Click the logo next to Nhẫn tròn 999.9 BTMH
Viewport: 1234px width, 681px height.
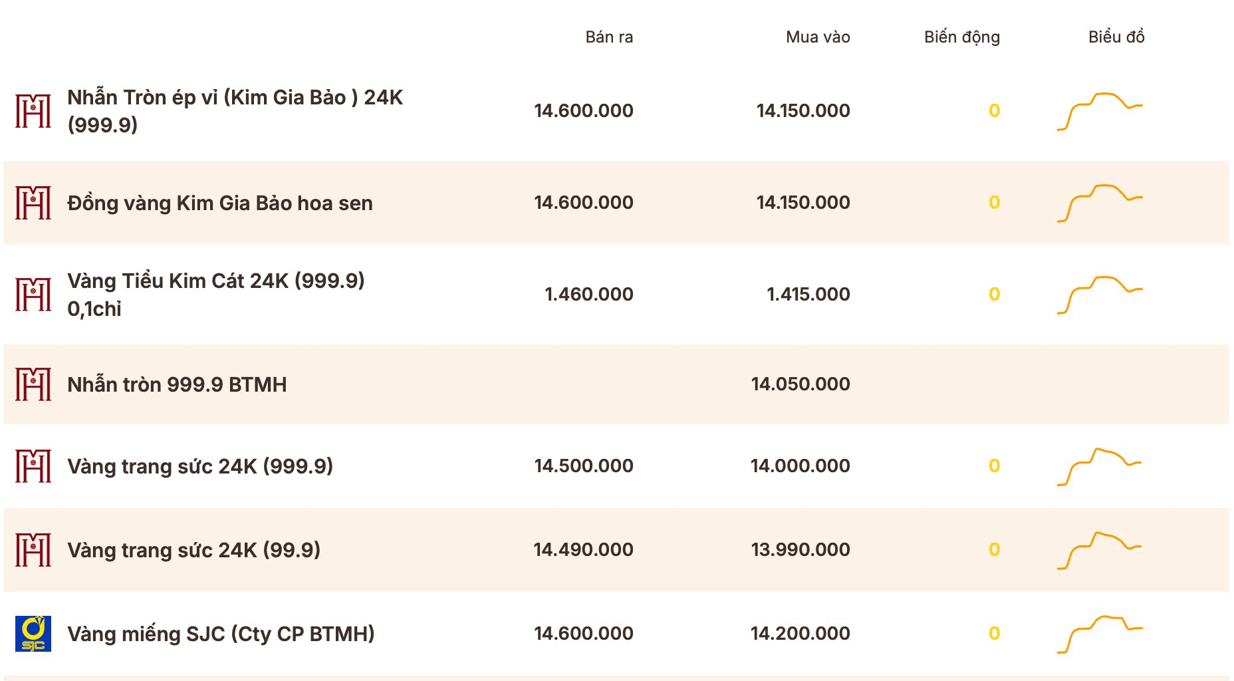33,384
